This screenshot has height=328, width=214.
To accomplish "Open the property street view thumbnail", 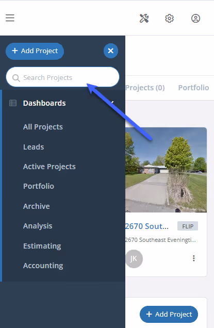I will pyautogui.click(x=166, y=170).
